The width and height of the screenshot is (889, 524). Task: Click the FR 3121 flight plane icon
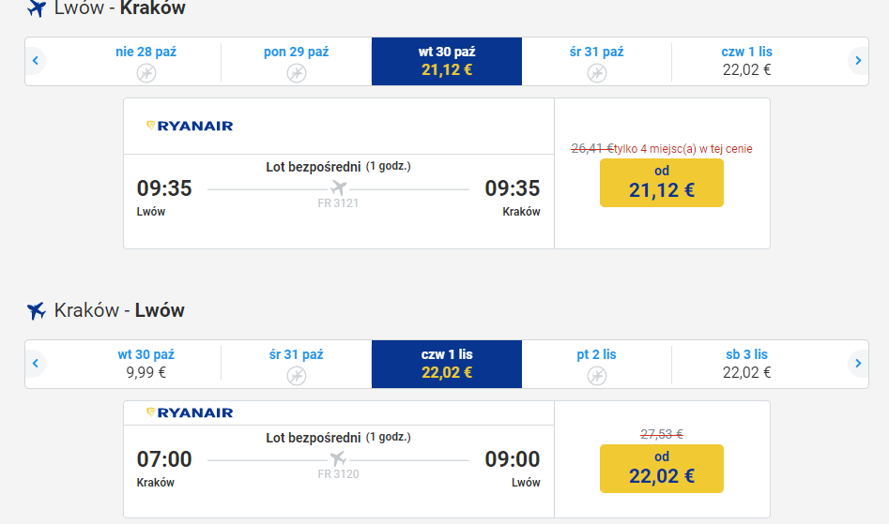point(339,187)
